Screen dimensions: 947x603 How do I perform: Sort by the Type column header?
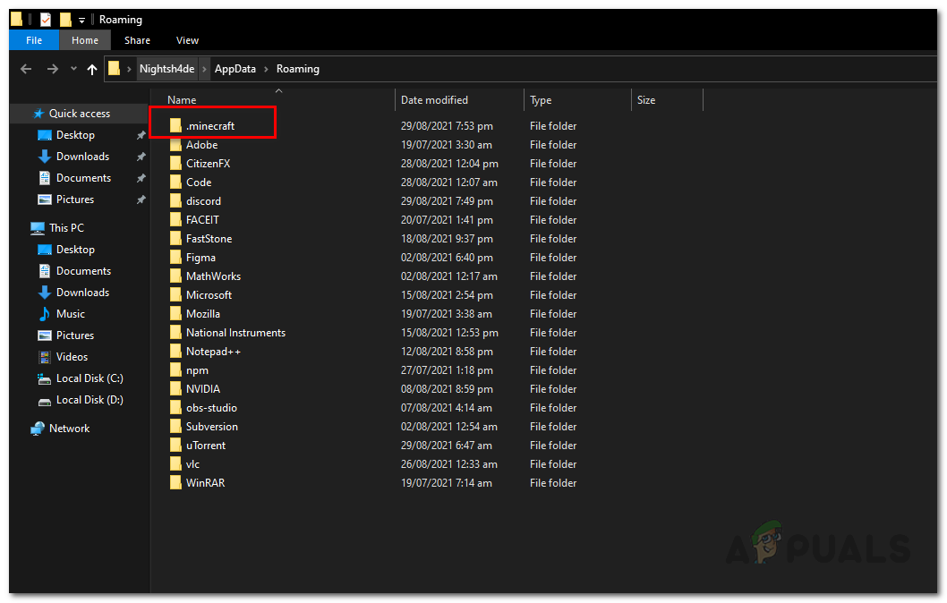(541, 100)
